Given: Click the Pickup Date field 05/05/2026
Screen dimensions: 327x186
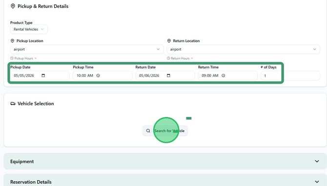Looking at the screenshot, I should (40, 75).
